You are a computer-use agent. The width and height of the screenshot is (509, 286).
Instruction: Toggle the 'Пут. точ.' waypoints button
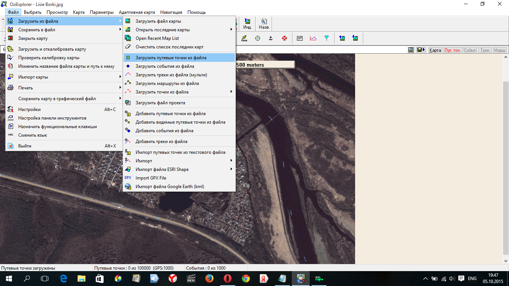click(x=452, y=50)
